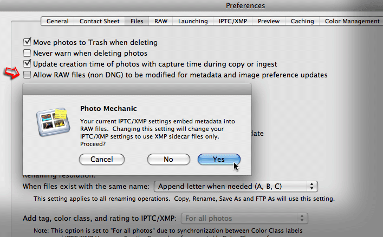Viewport: 383px width, 237px height.
Task: Switch to the Caching tab
Action: point(302,21)
